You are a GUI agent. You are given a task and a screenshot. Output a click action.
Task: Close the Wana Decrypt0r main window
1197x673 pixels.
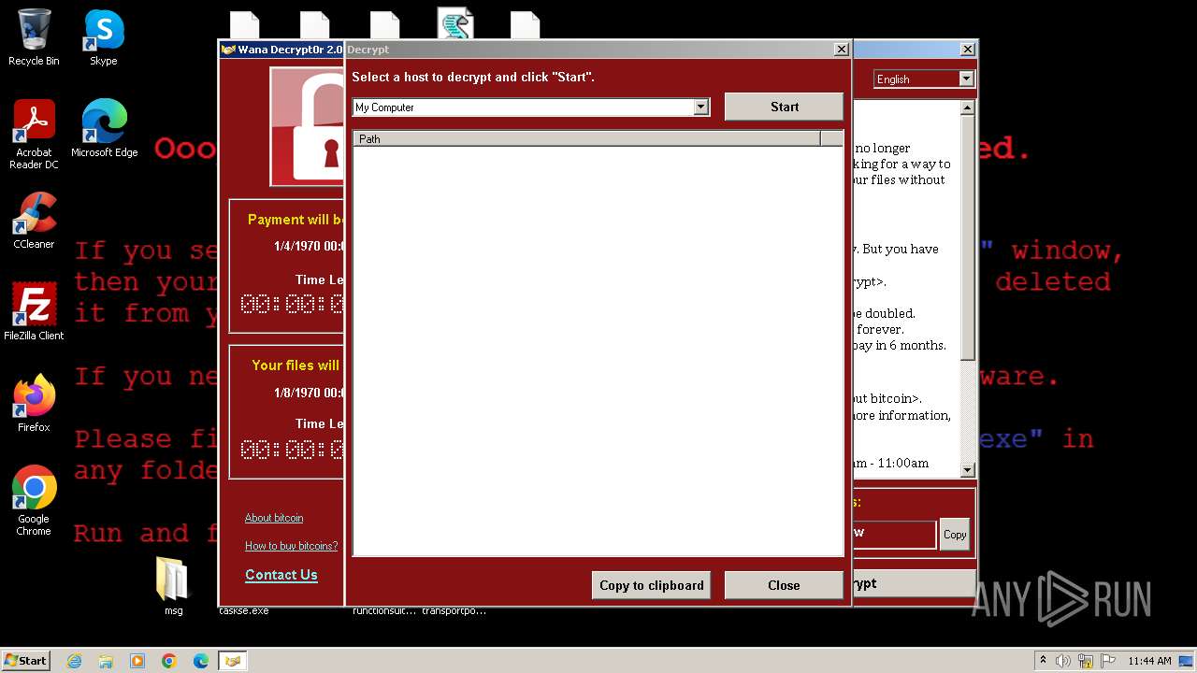pyautogui.click(x=967, y=50)
